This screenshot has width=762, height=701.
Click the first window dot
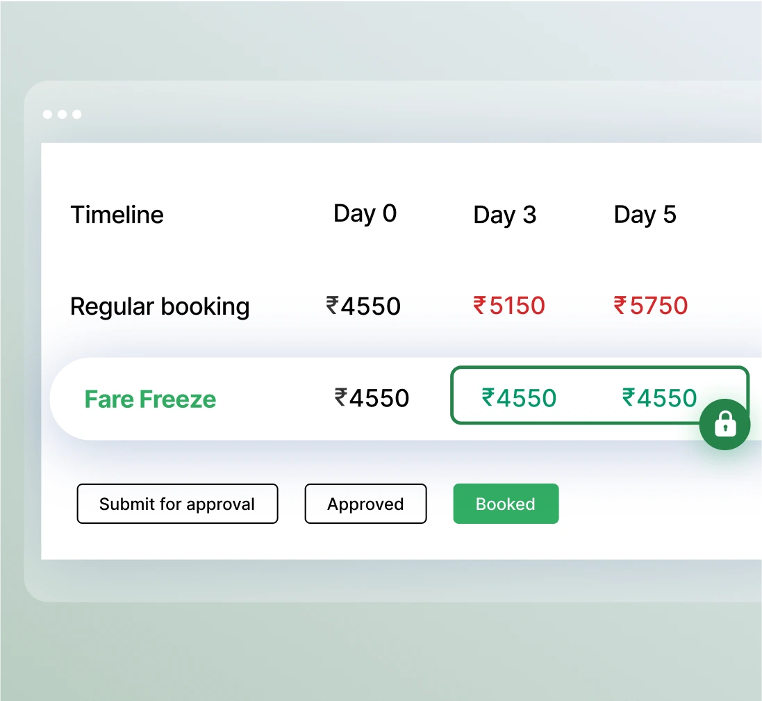point(47,114)
